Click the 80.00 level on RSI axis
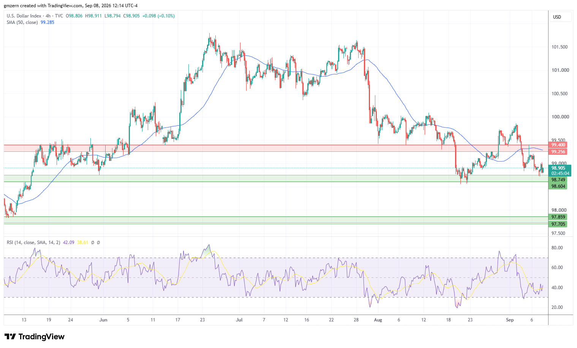The image size is (577, 348). click(557, 248)
